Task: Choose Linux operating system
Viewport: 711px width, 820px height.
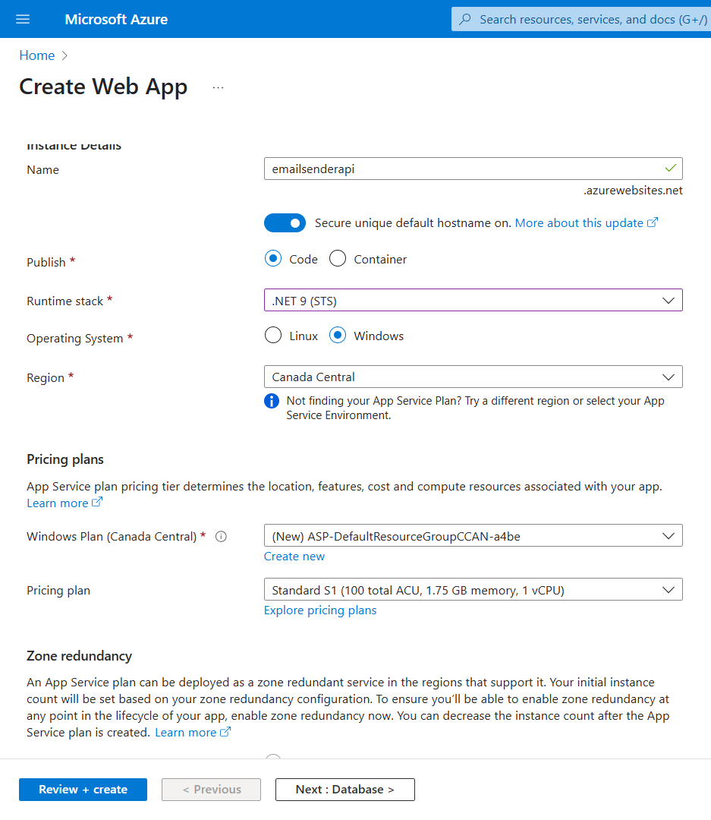Action: tap(273, 336)
